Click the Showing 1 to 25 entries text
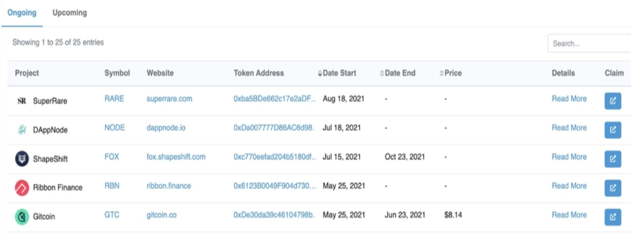The height and width of the screenshot is (246, 631). (58, 42)
